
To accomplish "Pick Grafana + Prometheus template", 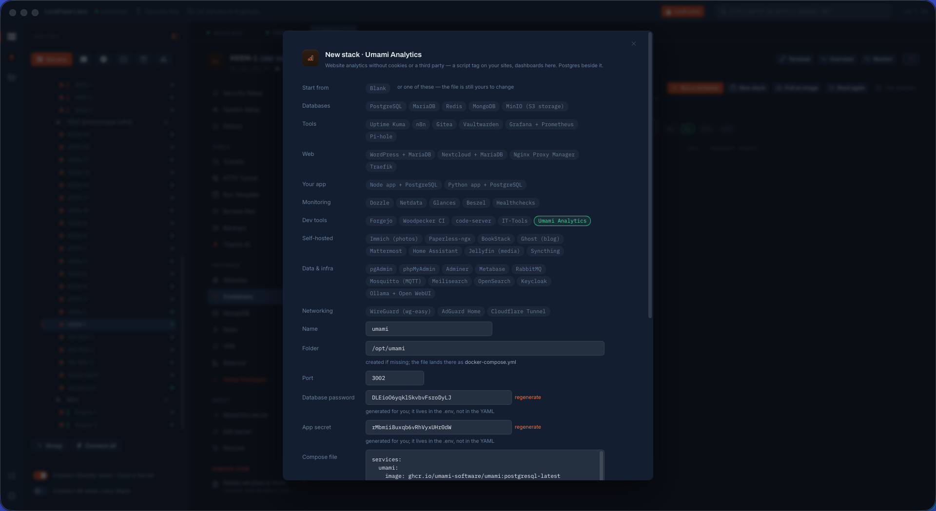I will click(541, 124).
